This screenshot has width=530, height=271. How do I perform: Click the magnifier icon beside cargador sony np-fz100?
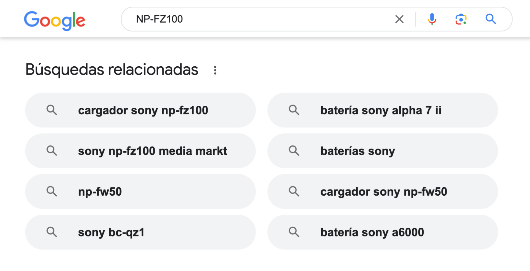(x=52, y=110)
